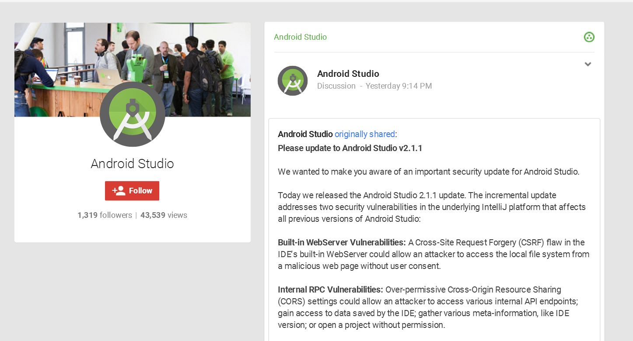View the 1,319 followers list
Image resolution: width=633 pixels, height=341 pixels.
coord(105,215)
